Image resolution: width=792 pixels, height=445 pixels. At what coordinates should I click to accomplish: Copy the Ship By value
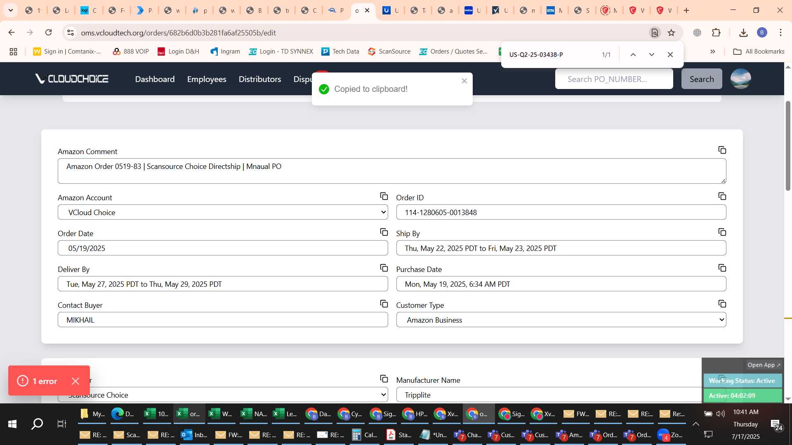point(722,232)
